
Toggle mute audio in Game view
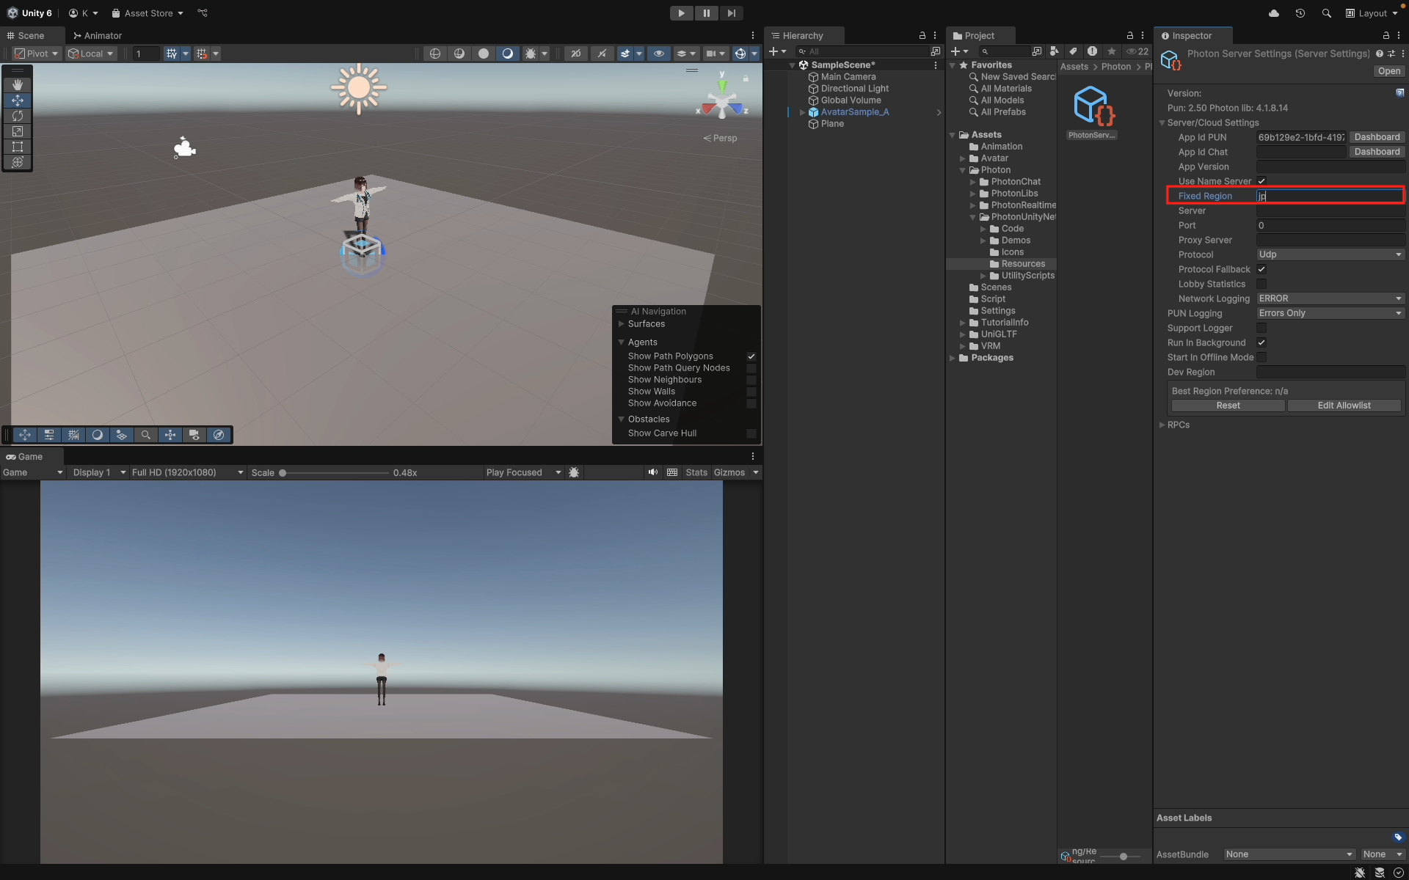tap(652, 472)
